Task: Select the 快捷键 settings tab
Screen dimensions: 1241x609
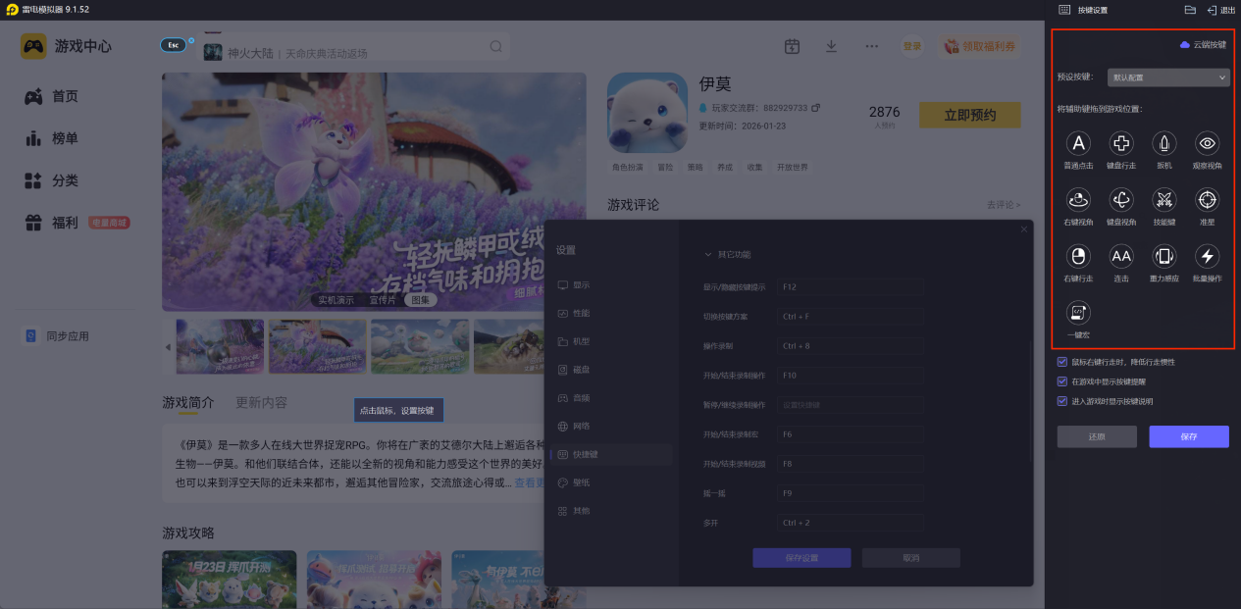Action: [x=612, y=455]
